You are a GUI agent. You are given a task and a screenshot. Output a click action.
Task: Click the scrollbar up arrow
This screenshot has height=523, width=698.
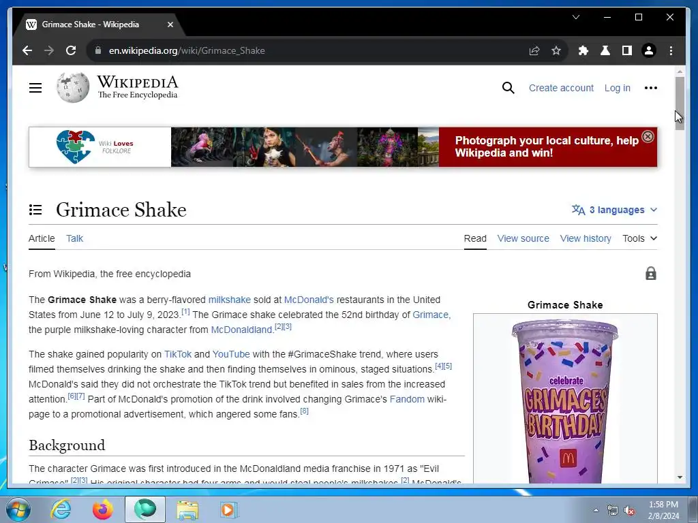tap(680, 71)
